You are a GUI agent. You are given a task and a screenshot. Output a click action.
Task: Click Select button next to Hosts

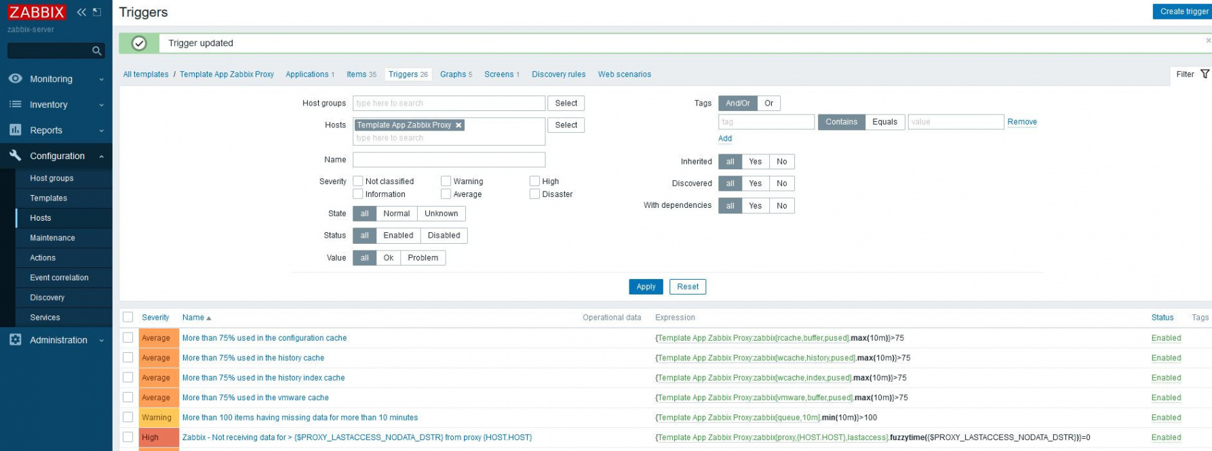pos(566,125)
